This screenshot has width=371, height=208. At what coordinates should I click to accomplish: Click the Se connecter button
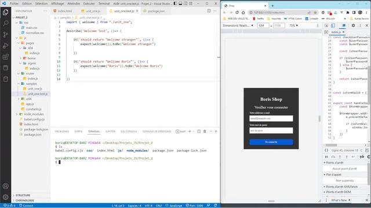coord(271,142)
